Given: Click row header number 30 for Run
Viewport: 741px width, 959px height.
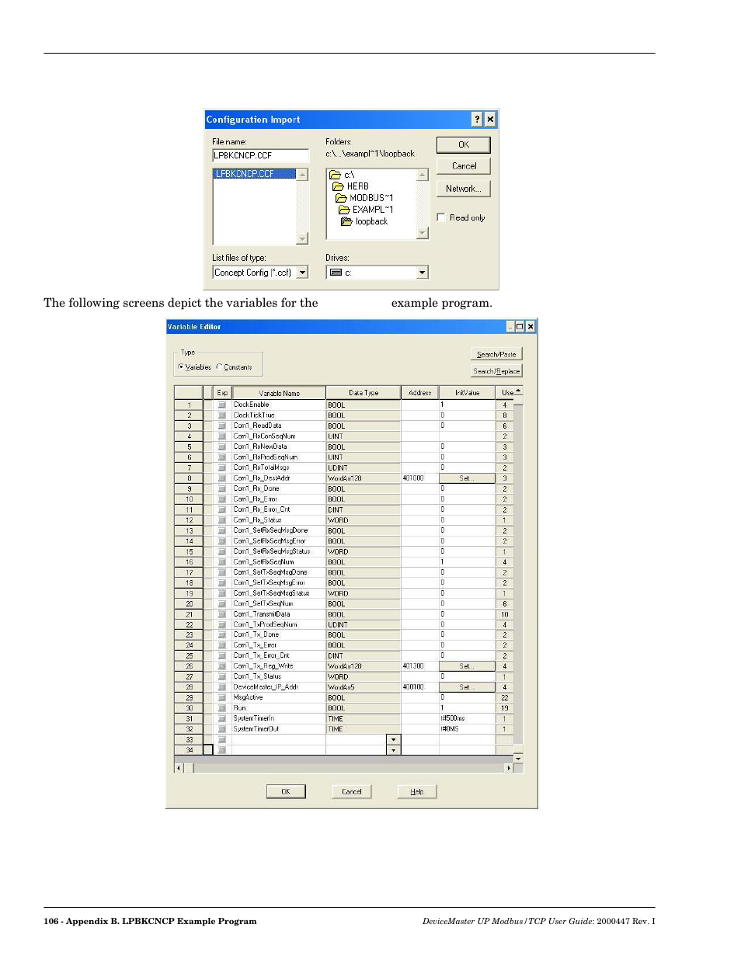Looking at the screenshot, I should pyautogui.click(x=189, y=708).
